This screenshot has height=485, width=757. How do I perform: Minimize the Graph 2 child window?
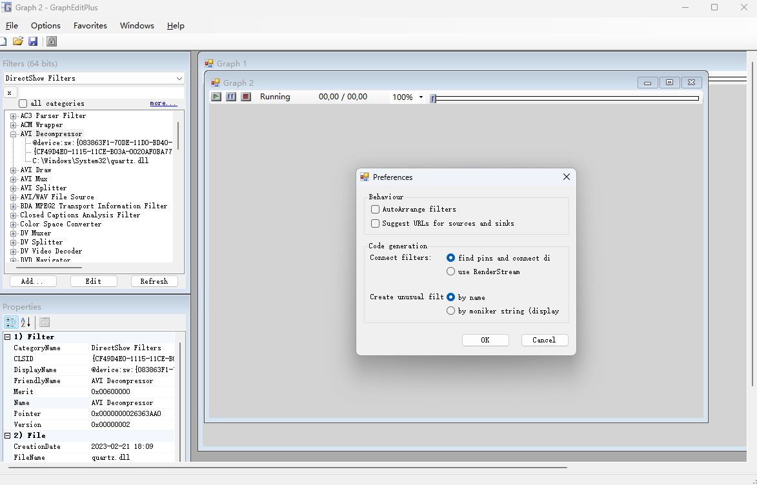[648, 83]
